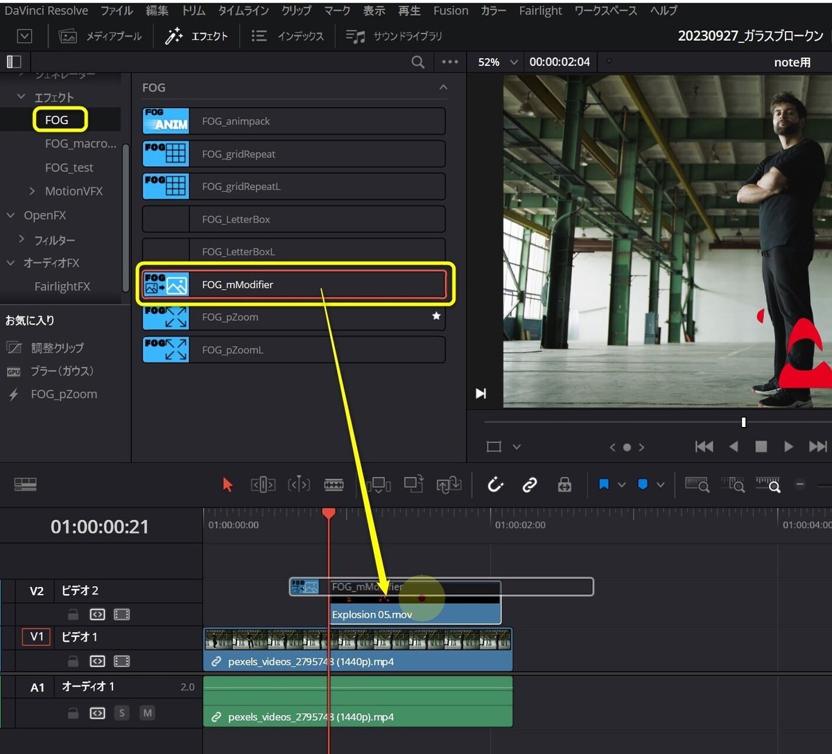Solo the オーディオ 1 track
This screenshot has height=754, width=832.
[122, 713]
